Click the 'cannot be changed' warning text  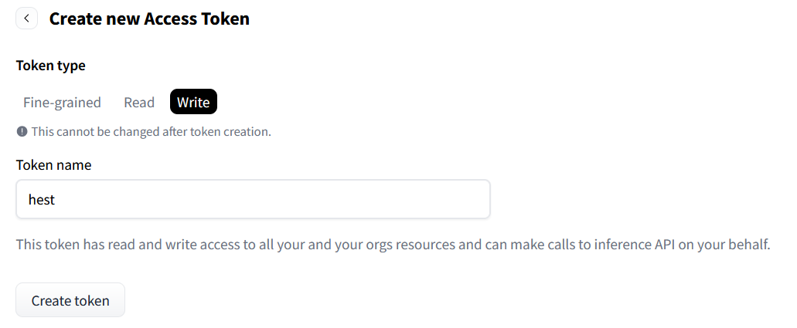[x=151, y=132]
